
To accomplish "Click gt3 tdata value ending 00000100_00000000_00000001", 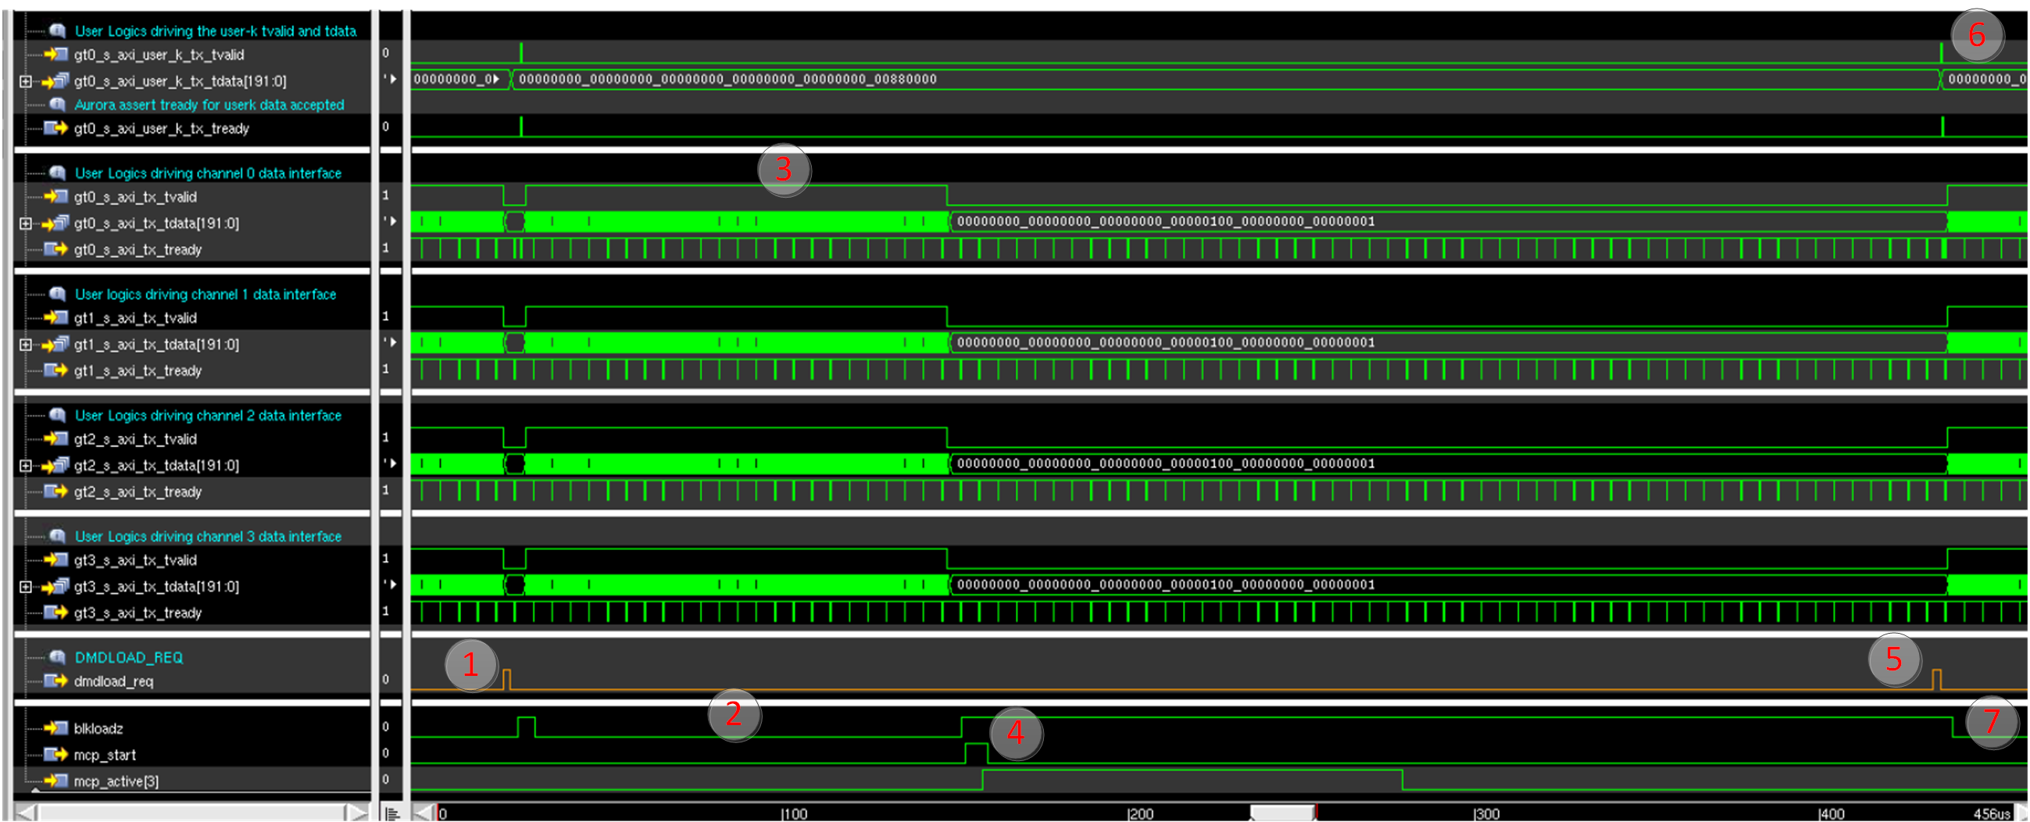I will [x=1166, y=584].
